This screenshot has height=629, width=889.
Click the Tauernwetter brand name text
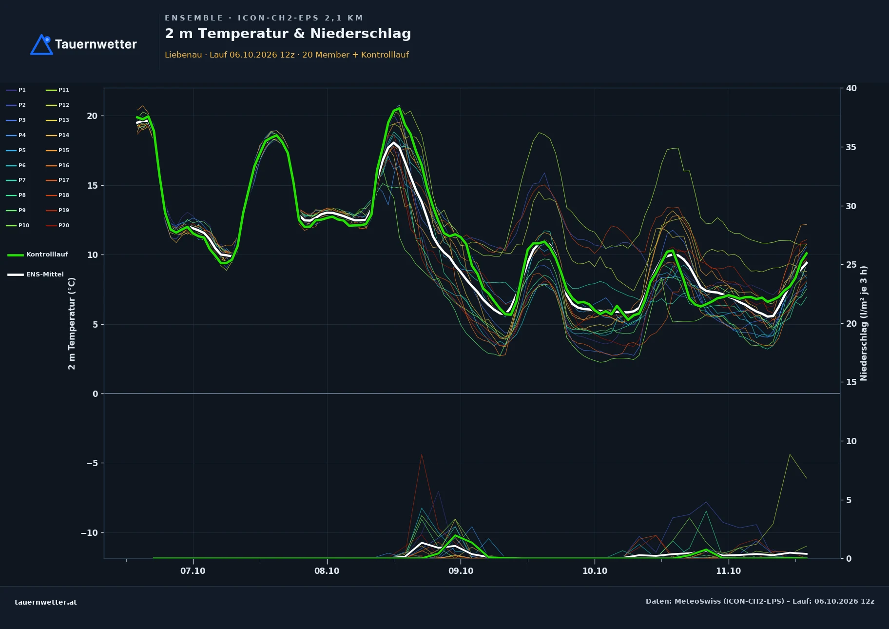96,44
